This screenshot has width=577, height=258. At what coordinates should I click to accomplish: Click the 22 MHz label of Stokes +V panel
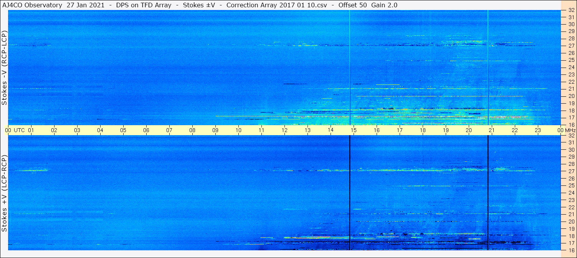coord(571,207)
